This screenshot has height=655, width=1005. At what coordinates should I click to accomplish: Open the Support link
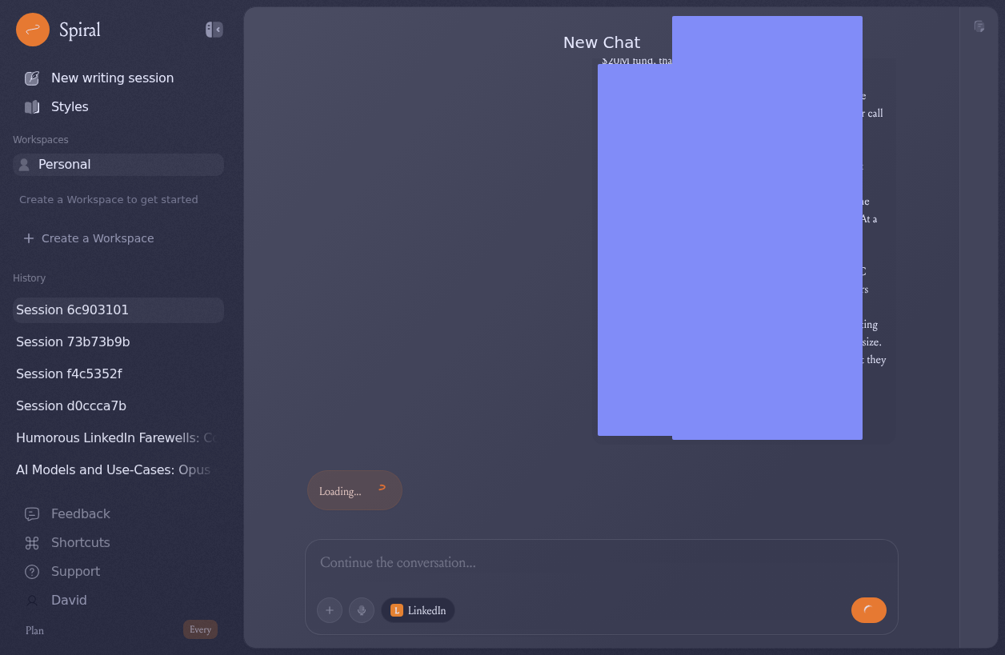coord(75,572)
